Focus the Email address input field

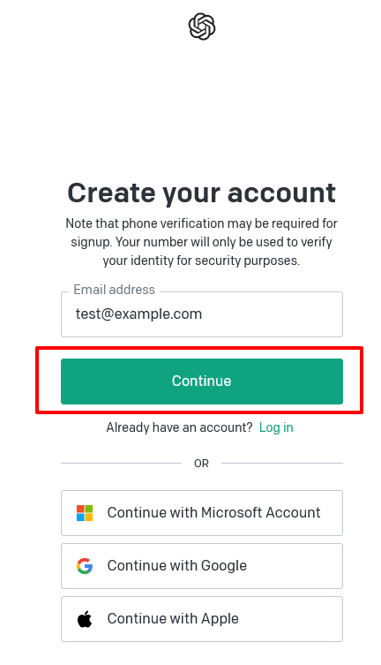pyautogui.click(x=201, y=314)
